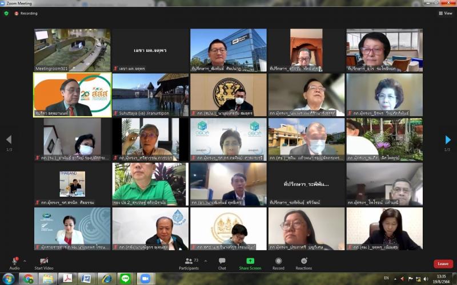
Task: Select the เลขา ผต.จตุพร name-only tile
Action: click(x=150, y=50)
